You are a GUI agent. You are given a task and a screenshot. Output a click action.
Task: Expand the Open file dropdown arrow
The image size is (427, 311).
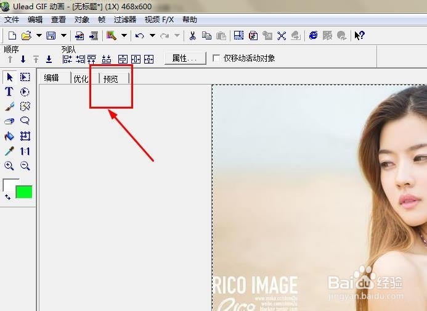39,35
